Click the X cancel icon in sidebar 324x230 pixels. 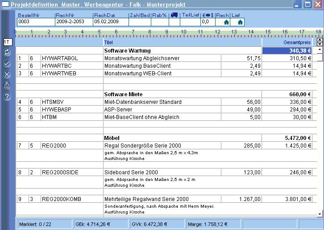pyautogui.click(x=7, y=74)
